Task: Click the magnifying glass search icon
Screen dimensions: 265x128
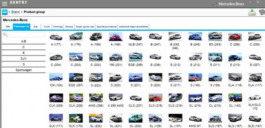Action: (x=6, y=35)
